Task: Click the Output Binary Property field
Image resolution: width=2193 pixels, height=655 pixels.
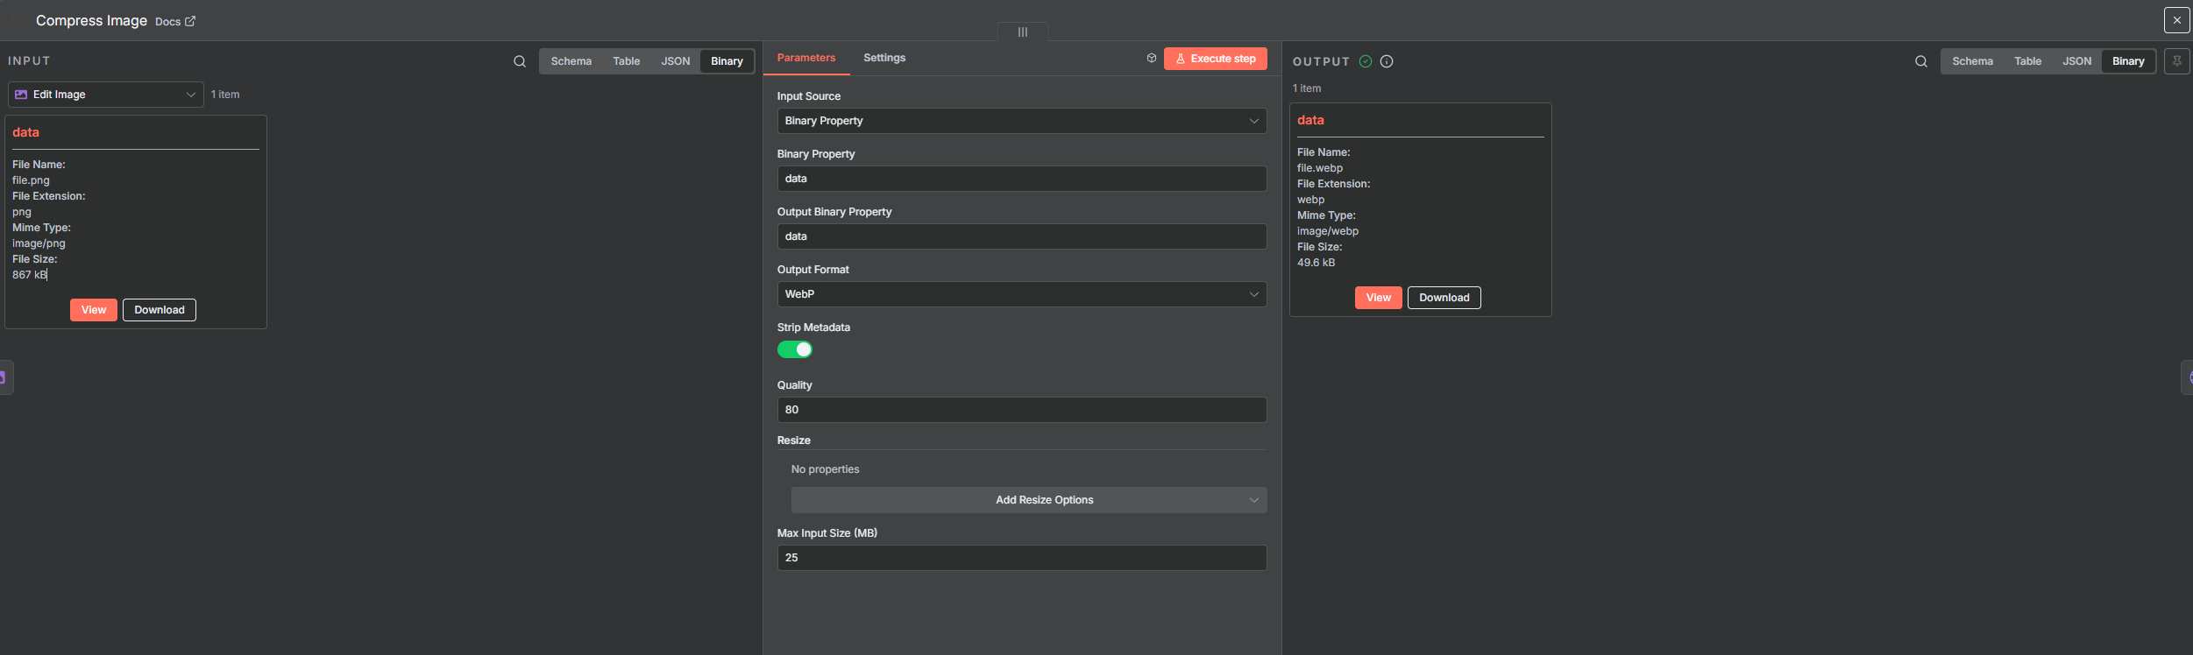Action: pyautogui.click(x=1022, y=236)
